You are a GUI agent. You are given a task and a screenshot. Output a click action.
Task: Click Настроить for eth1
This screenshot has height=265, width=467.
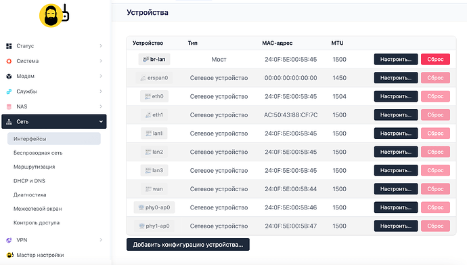tap(396, 115)
